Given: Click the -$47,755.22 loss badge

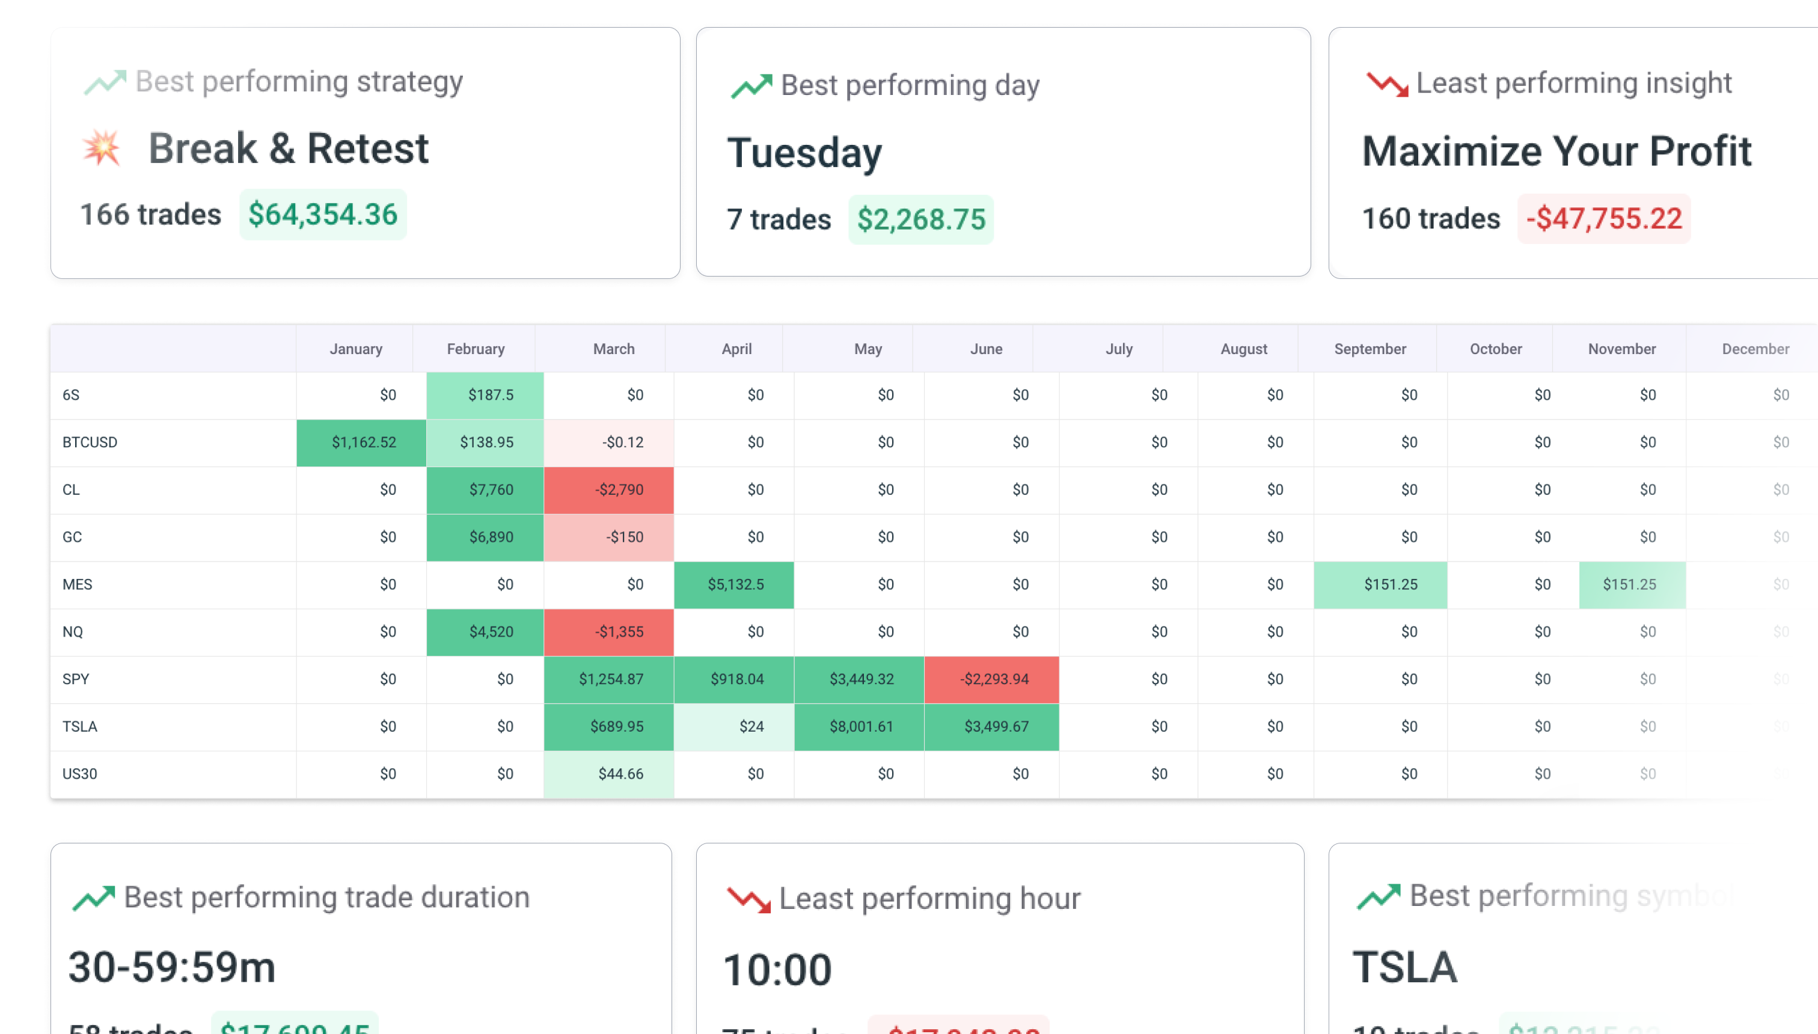Looking at the screenshot, I should 1604,219.
